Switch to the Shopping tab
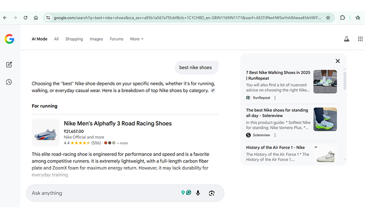This screenshot has height=219, width=365. click(74, 39)
